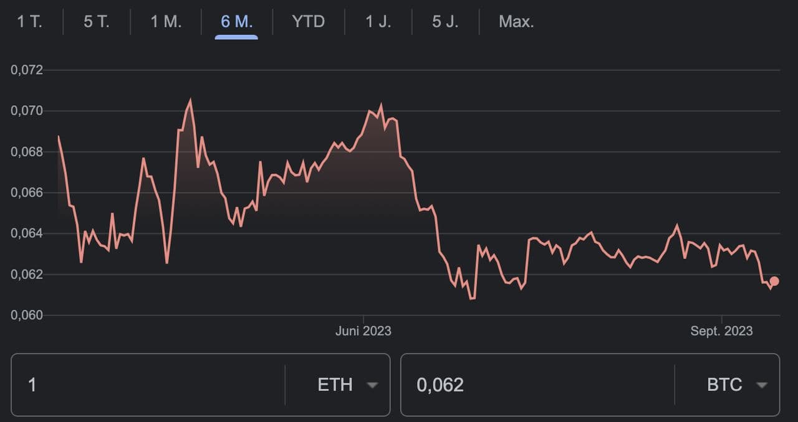This screenshot has width=798, height=422.
Task: Switch to the 1 J. range
Action: (x=378, y=22)
